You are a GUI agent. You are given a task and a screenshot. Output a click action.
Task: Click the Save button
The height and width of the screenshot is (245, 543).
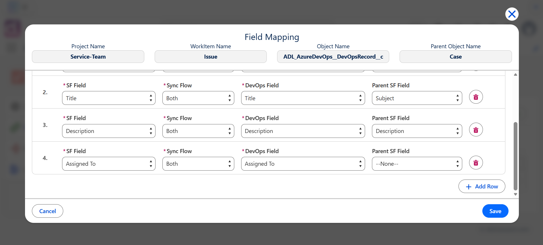point(495,211)
